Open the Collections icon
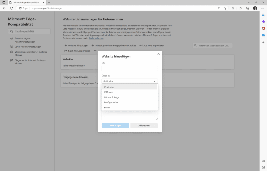 tap(248, 8)
